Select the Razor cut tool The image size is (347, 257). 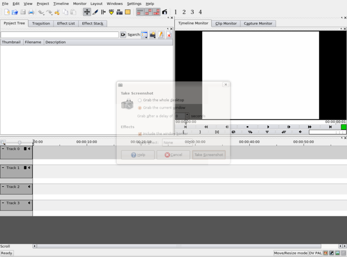pos(95,12)
